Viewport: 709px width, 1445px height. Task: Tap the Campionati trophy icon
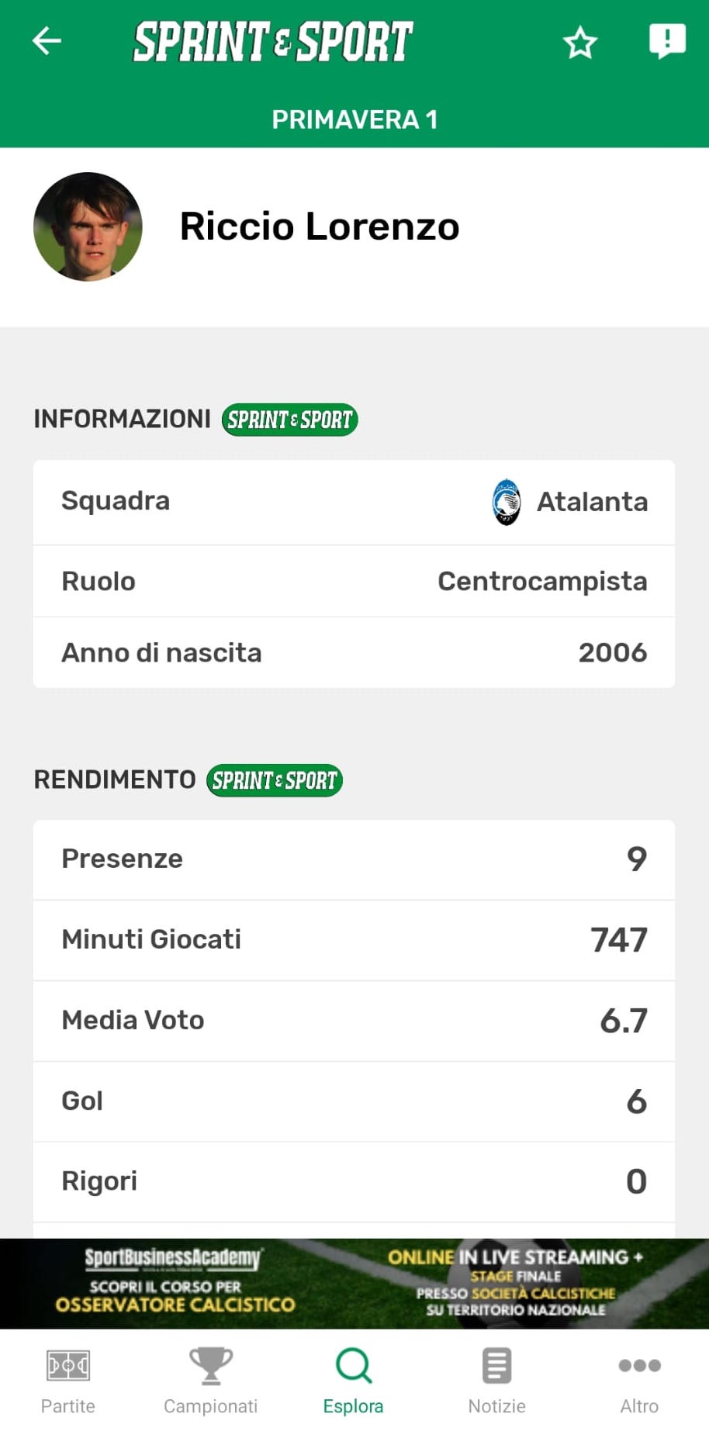coord(210,1367)
